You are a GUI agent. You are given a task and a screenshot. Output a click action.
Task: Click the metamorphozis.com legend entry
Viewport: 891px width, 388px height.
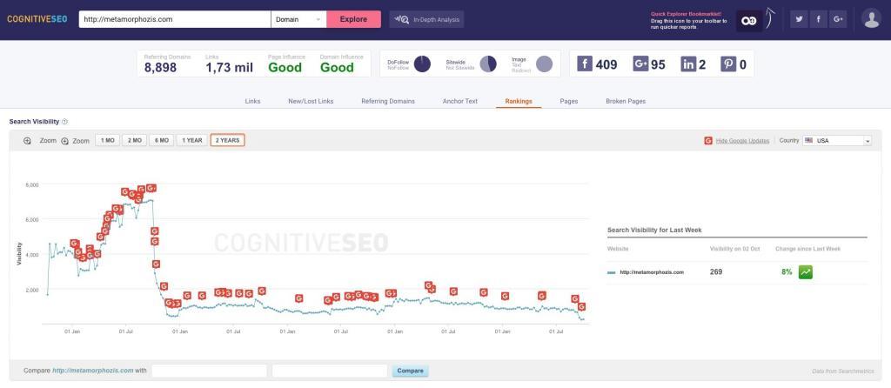(646, 272)
